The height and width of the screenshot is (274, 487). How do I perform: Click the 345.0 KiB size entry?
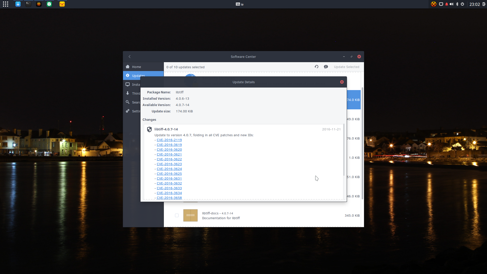[352, 216]
